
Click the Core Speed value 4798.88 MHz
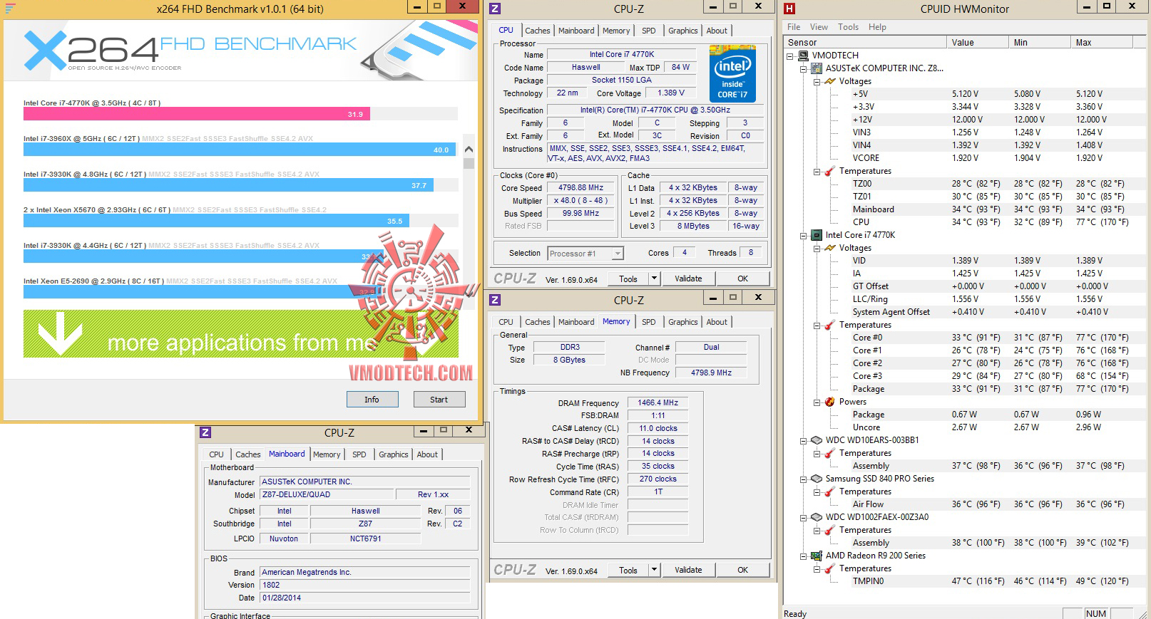coord(580,188)
